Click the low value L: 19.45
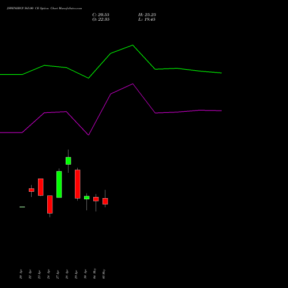 pos(147,20)
